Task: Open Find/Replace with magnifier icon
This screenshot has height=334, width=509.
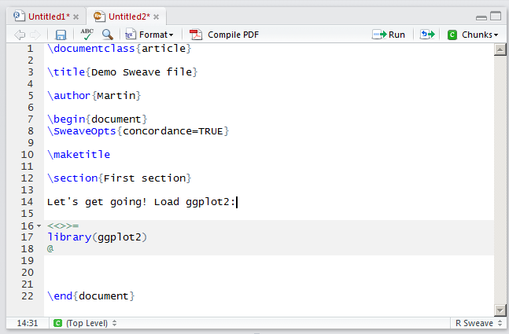Action: (107, 35)
